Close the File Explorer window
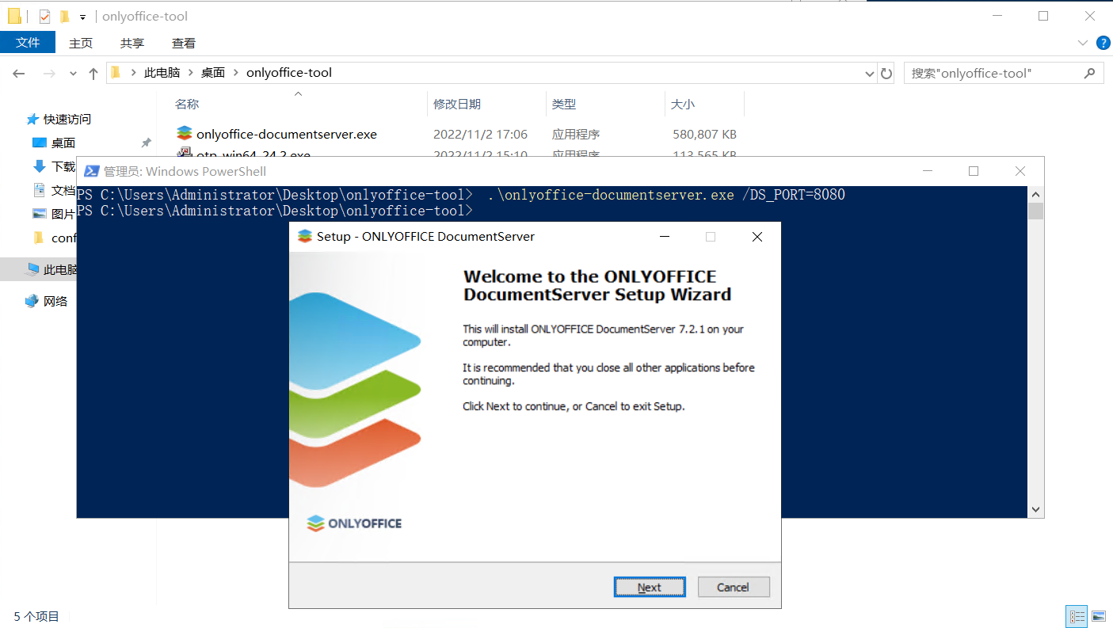The height and width of the screenshot is (628, 1113). (x=1090, y=16)
